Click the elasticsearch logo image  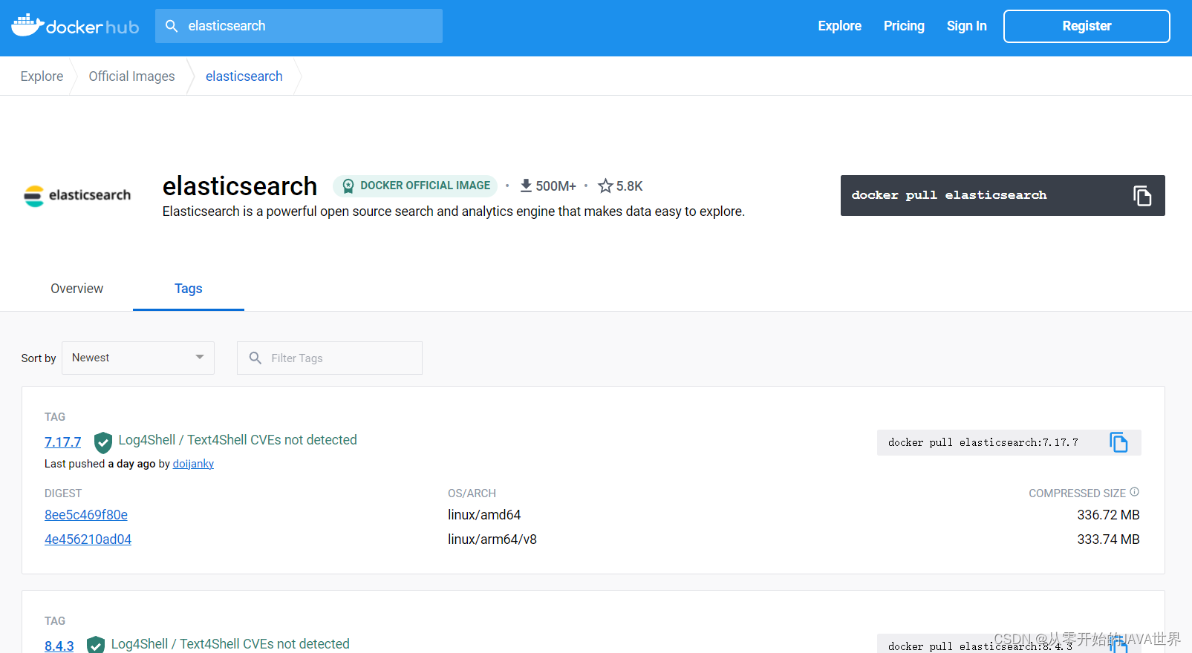click(x=77, y=196)
